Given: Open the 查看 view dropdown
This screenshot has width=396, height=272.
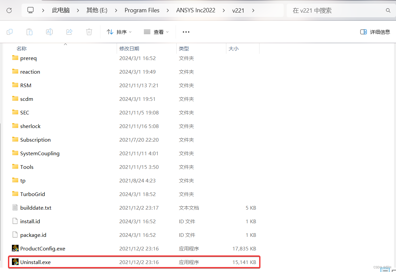Looking at the screenshot, I should pyautogui.click(x=156, y=32).
